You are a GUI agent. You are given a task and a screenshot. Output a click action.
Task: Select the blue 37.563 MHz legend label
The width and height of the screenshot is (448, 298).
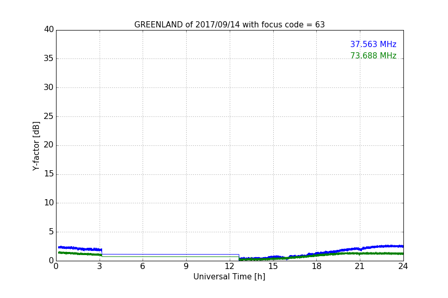[373, 44]
